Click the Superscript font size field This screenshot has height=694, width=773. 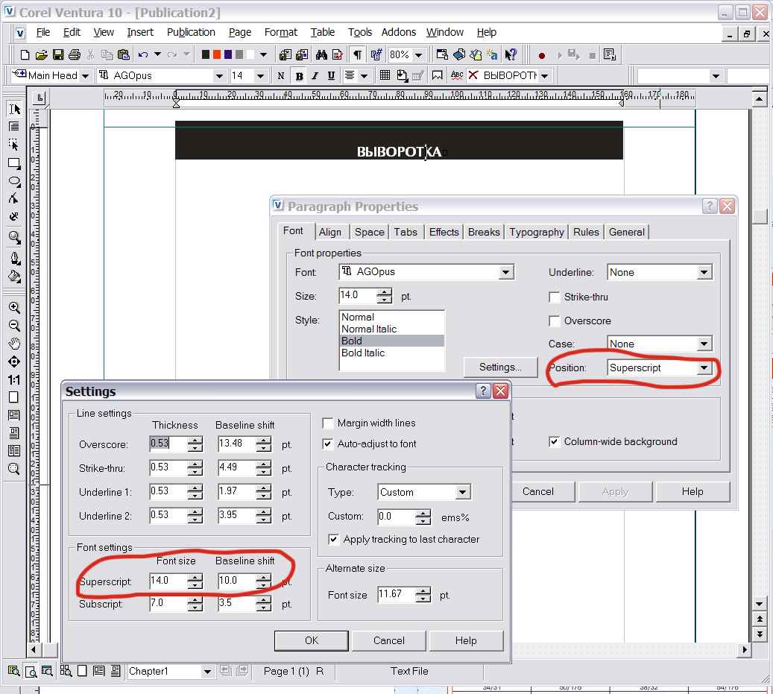pos(168,581)
